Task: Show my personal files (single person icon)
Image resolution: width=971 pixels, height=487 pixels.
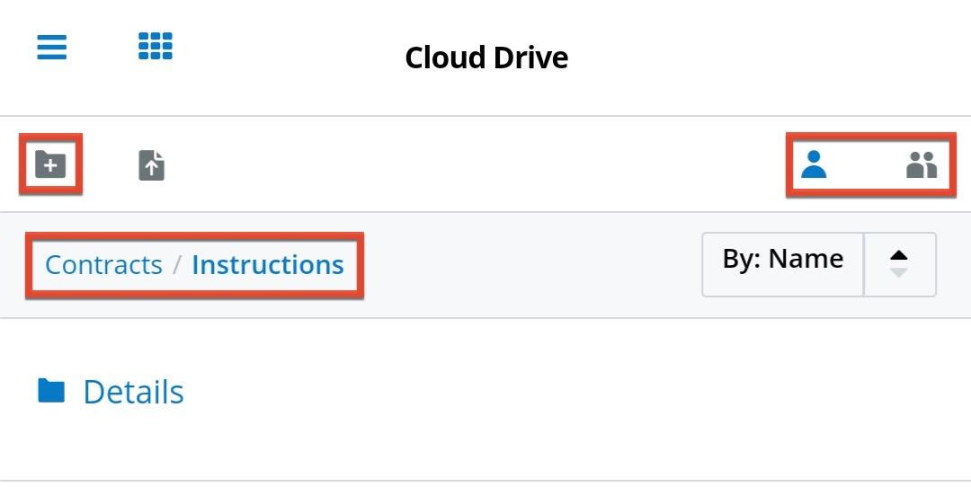Action: click(x=813, y=164)
